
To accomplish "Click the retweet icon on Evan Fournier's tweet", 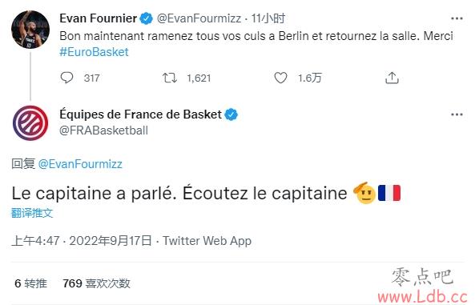I will pyautogui.click(x=170, y=78).
